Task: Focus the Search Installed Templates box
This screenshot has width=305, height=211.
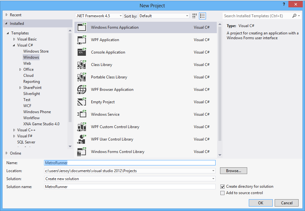Action: point(257,16)
